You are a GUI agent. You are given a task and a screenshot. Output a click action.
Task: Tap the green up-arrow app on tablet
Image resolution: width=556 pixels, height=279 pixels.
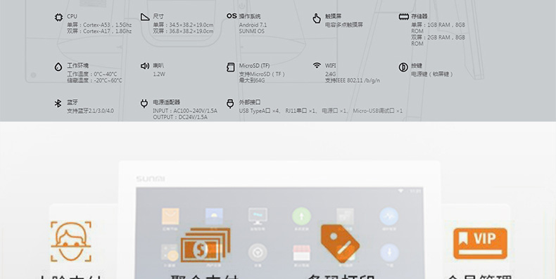pyautogui.click(x=301, y=216)
